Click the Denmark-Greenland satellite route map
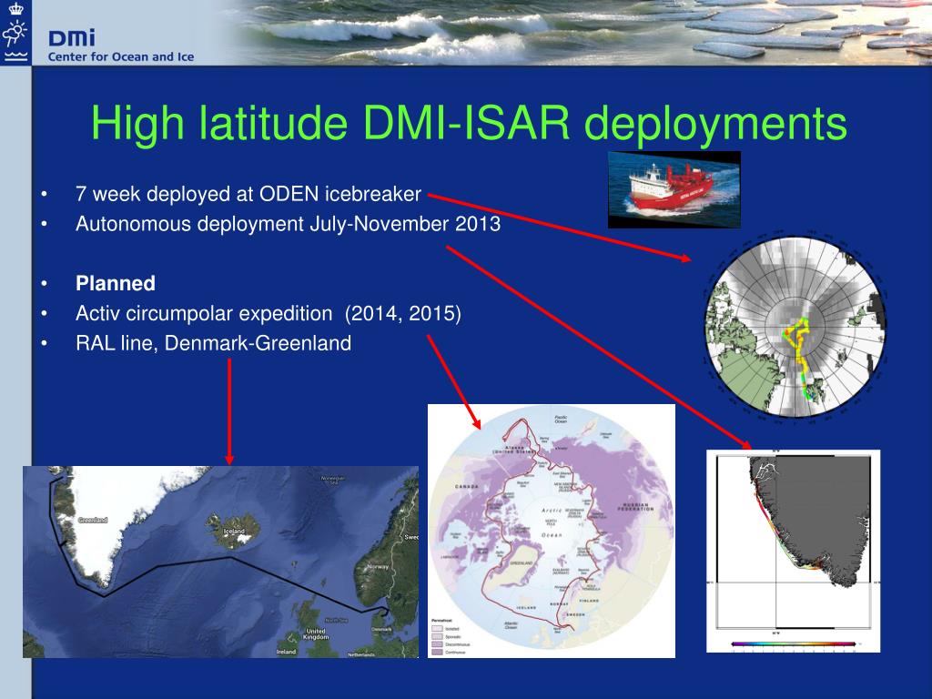 click(220, 562)
